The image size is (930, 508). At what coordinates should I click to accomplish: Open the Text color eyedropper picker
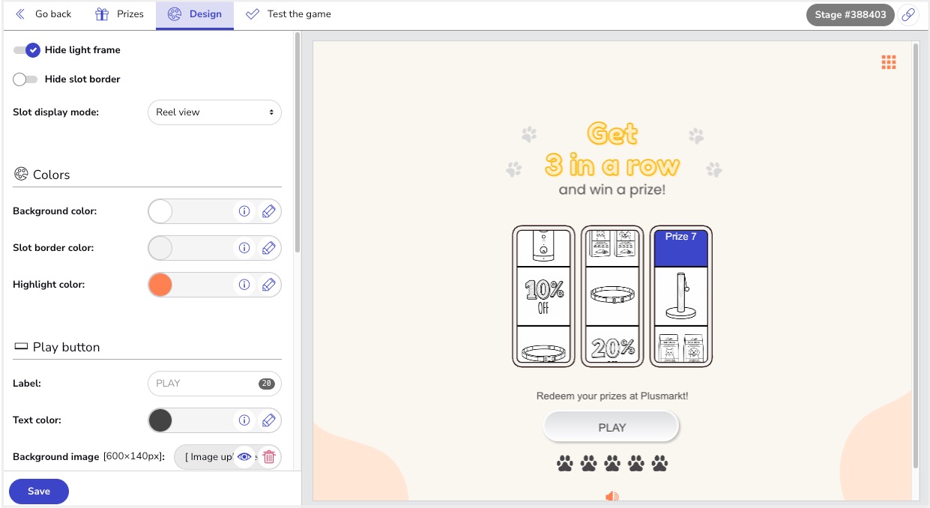[269, 420]
